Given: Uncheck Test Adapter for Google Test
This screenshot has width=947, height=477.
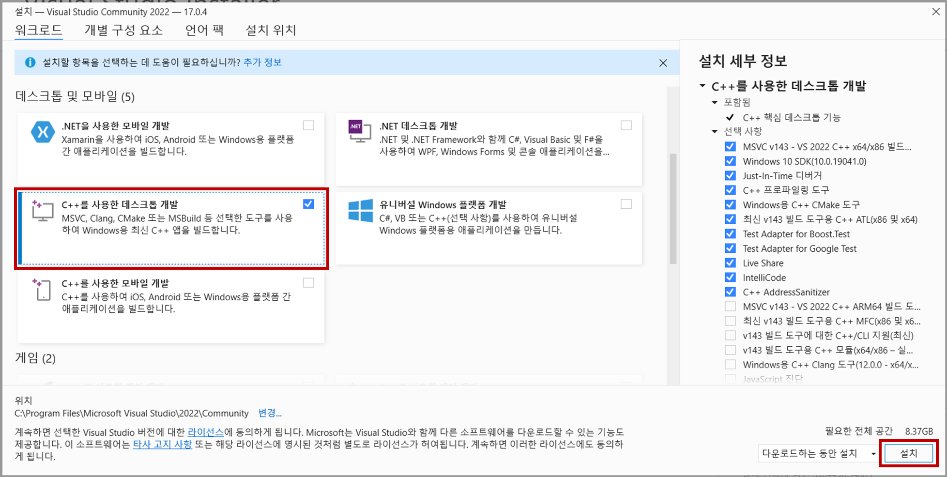Looking at the screenshot, I should [730, 248].
